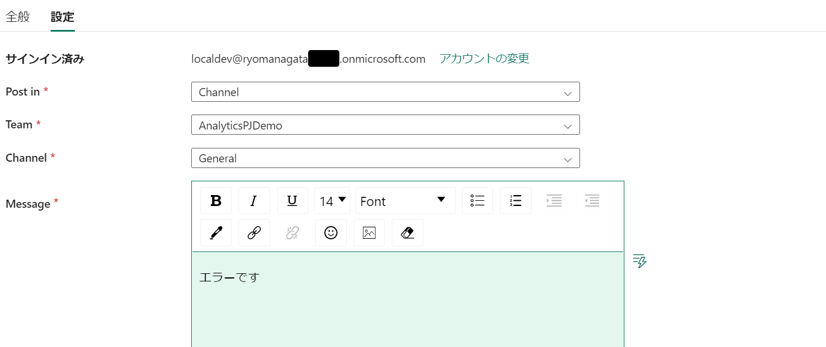Click the Team field label
The height and width of the screenshot is (347, 826).
(x=19, y=124)
